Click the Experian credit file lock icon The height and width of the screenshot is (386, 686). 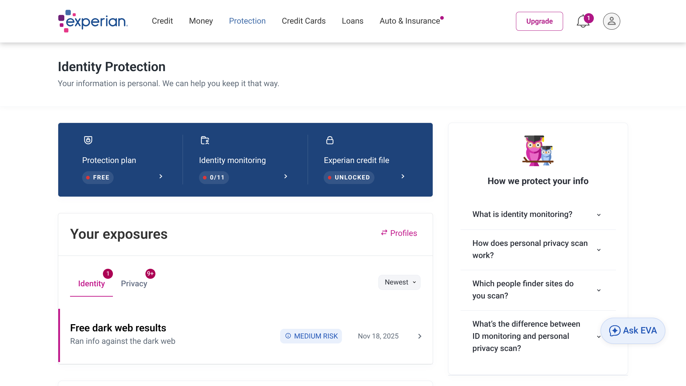[330, 140]
